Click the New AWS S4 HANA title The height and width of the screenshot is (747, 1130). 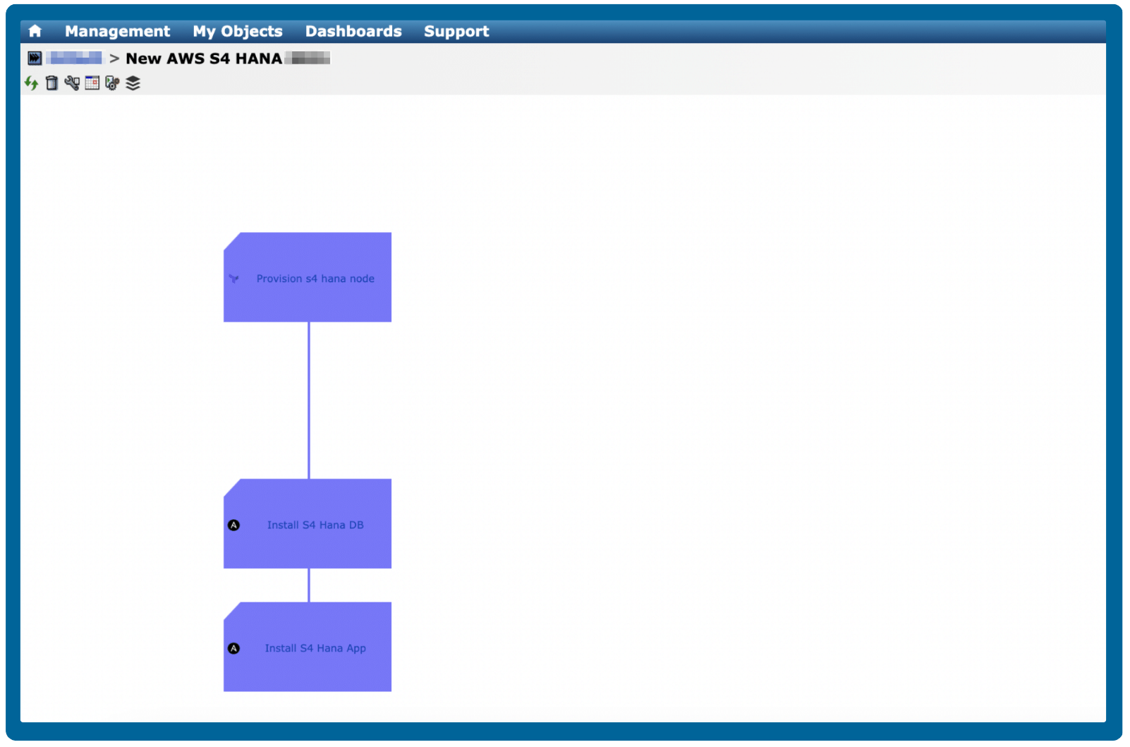pos(203,59)
